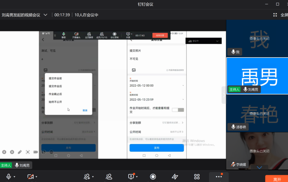Click image attach icon in left phone
The height and width of the screenshot is (182, 288).
[45, 70]
